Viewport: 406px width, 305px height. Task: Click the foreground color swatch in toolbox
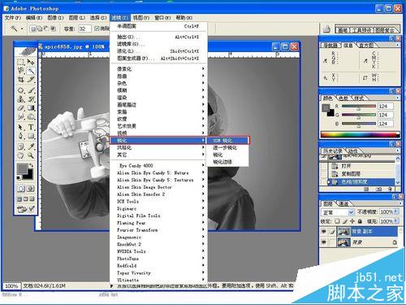click(x=23, y=169)
